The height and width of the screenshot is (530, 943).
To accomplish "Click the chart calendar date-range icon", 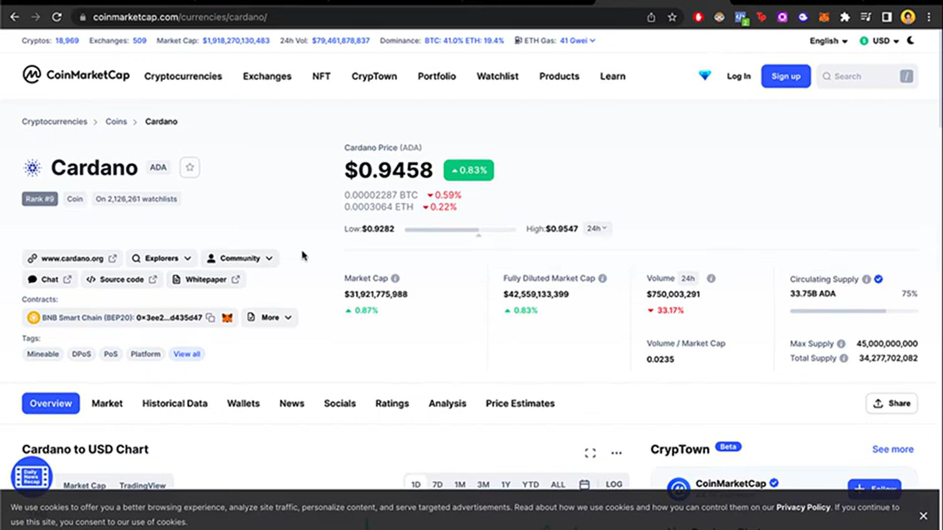I will tap(584, 485).
